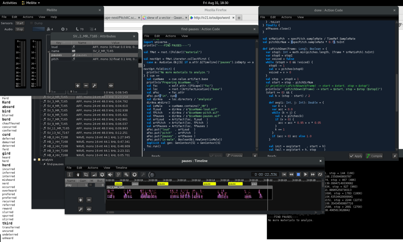The image size is (403, 242).
Task: Click plus icon in Attributes window
Action: point(78,85)
